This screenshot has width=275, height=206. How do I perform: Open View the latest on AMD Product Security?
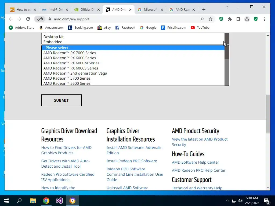200,142
